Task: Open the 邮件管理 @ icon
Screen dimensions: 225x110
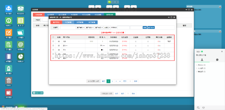Action: 20,45
